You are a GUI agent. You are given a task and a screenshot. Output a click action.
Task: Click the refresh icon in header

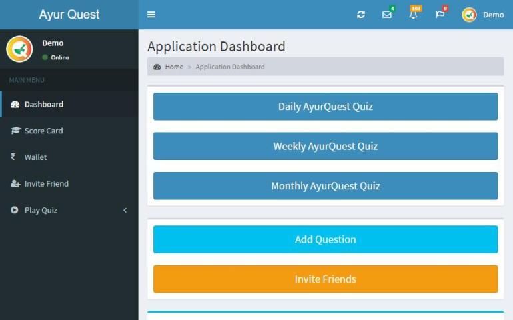(361, 15)
